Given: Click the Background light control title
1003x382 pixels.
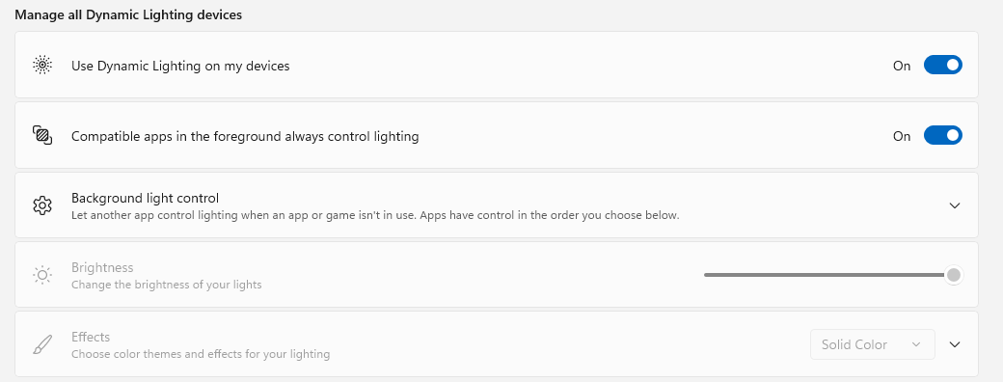Looking at the screenshot, I should coord(146,198).
